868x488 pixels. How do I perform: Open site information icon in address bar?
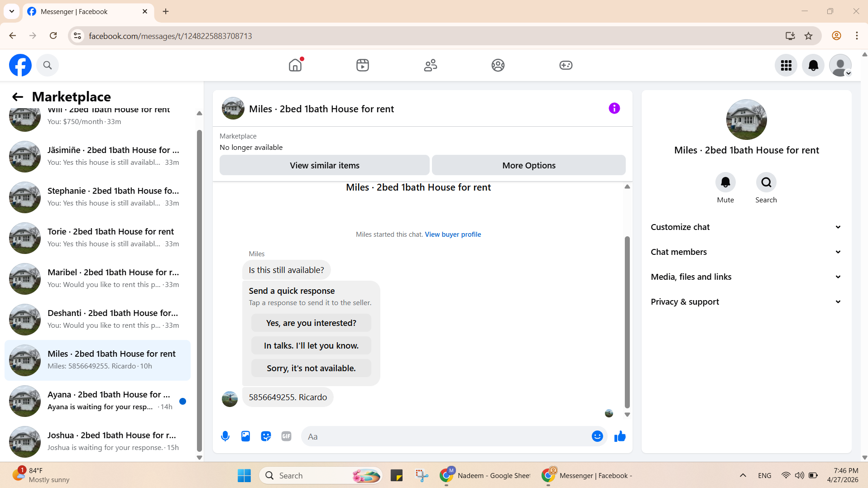point(77,36)
